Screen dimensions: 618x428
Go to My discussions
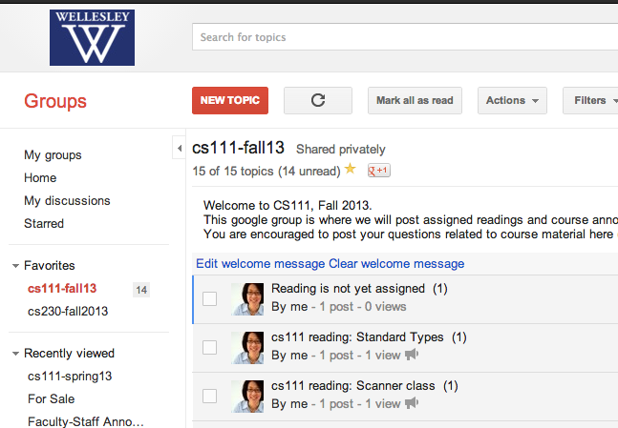(x=67, y=200)
